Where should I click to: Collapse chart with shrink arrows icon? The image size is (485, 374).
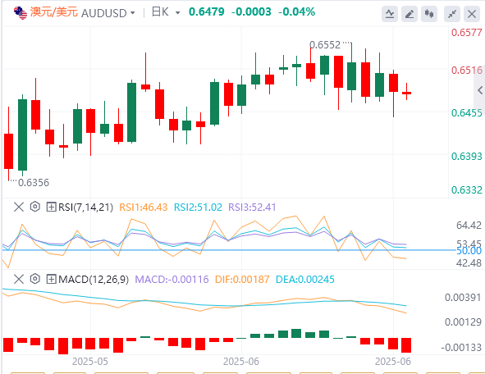[x=452, y=14]
